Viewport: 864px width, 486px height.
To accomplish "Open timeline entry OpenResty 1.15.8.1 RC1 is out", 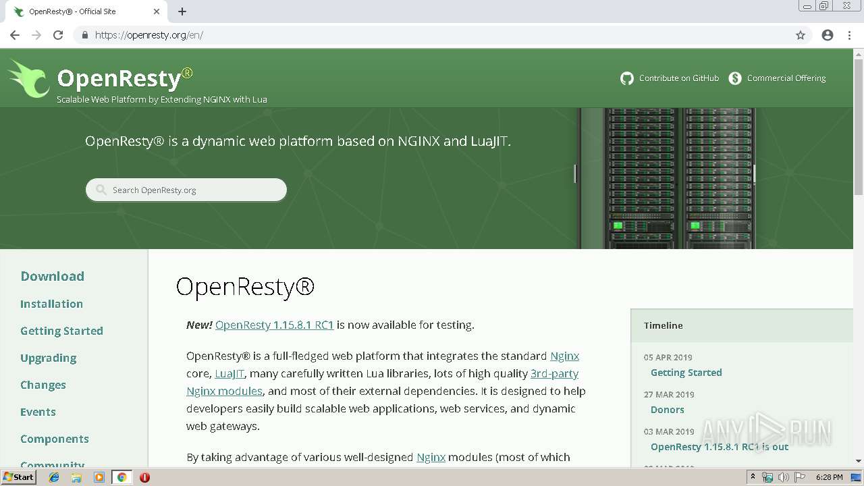I will click(x=719, y=447).
